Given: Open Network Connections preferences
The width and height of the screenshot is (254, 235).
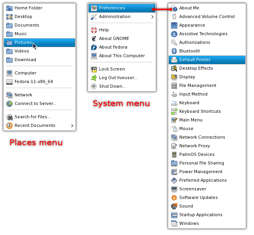Looking at the screenshot, I should (x=207, y=137).
